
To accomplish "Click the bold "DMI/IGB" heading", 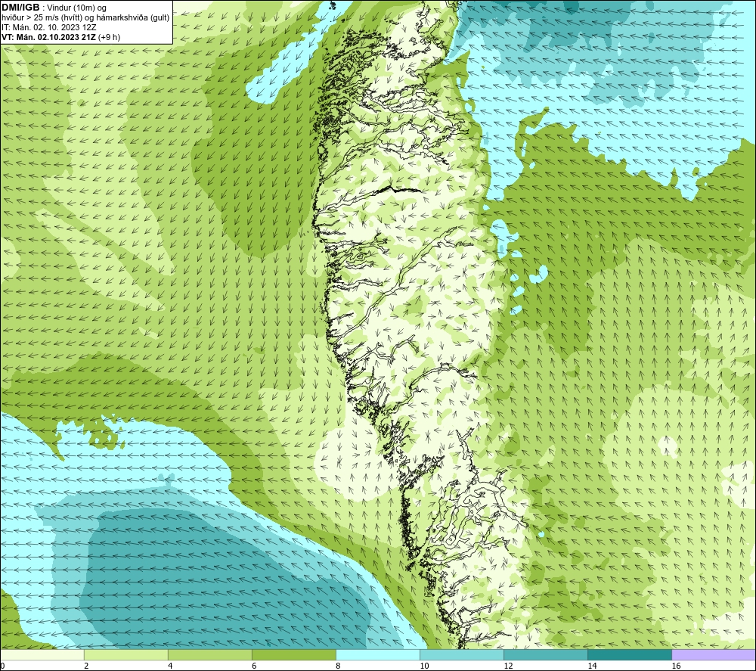I will [x=20, y=8].
